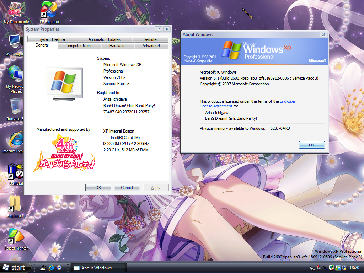Close the About Windows dialog
This screenshot has width=364, height=273.
point(323,34)
